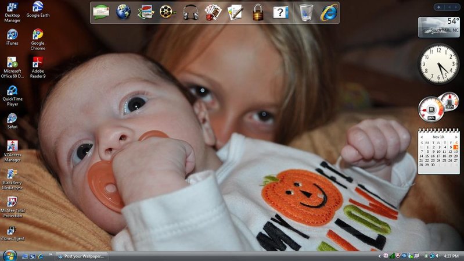Open the question mark help dock icon

tap(280, 13)
